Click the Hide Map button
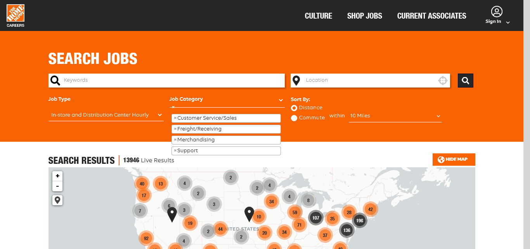530x249 pixels. 454,160
